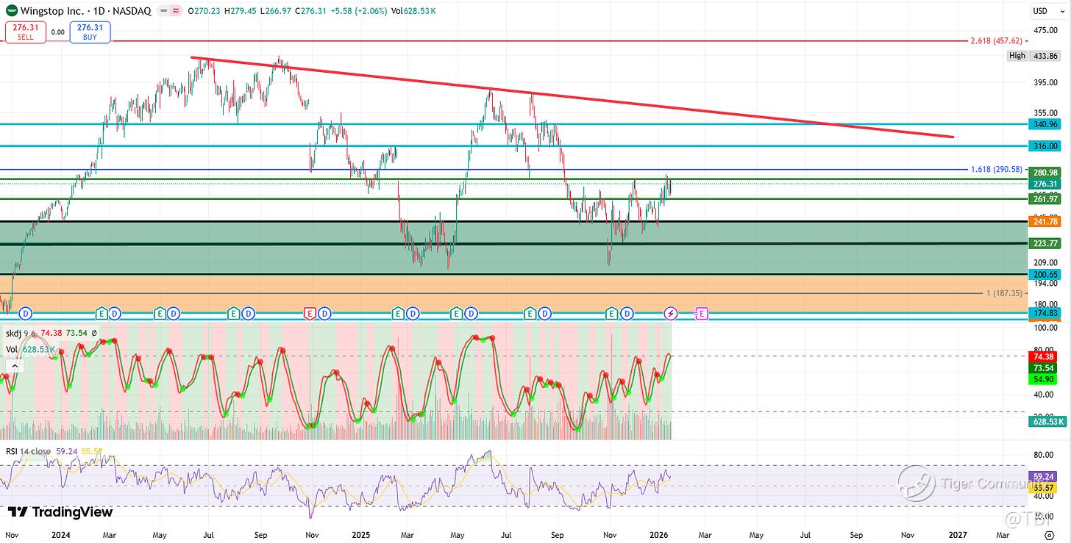Viewport: 1071px width, 543px height.
Task: Click the 340.96 cyan price label
Action: (x=1045, y=125)
